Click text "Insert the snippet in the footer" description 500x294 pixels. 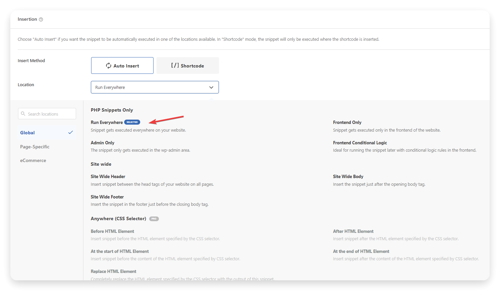[150, 204]
